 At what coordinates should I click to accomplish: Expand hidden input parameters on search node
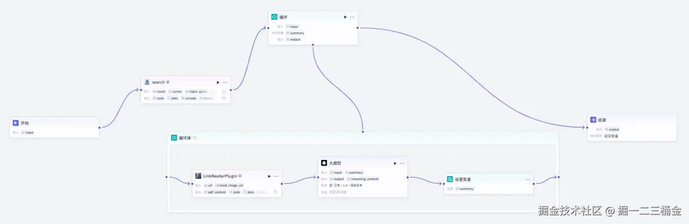click(224, 91)
